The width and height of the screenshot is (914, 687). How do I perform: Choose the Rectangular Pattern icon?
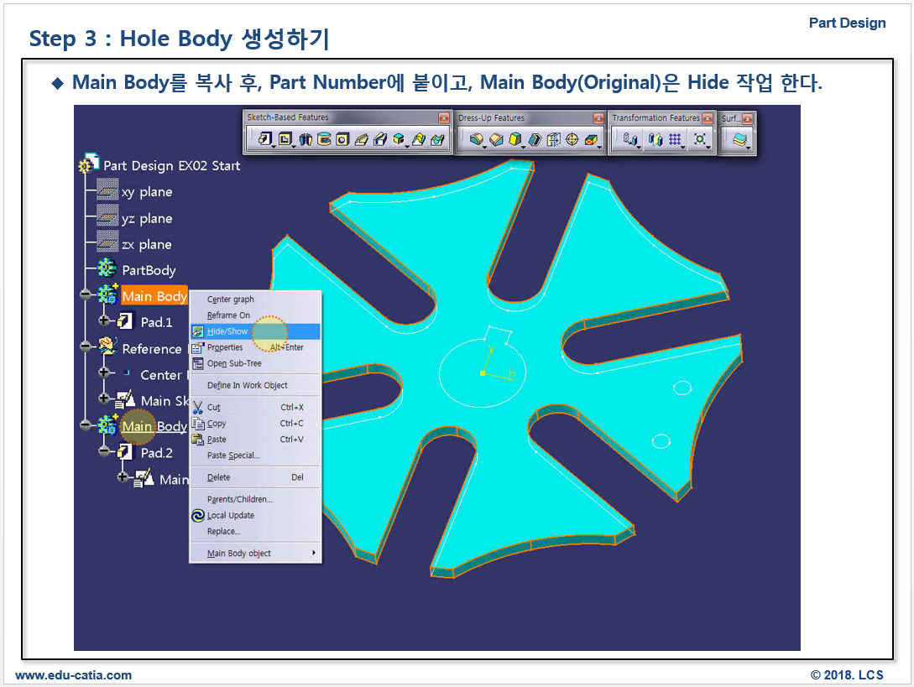click(x=675, y=140)
